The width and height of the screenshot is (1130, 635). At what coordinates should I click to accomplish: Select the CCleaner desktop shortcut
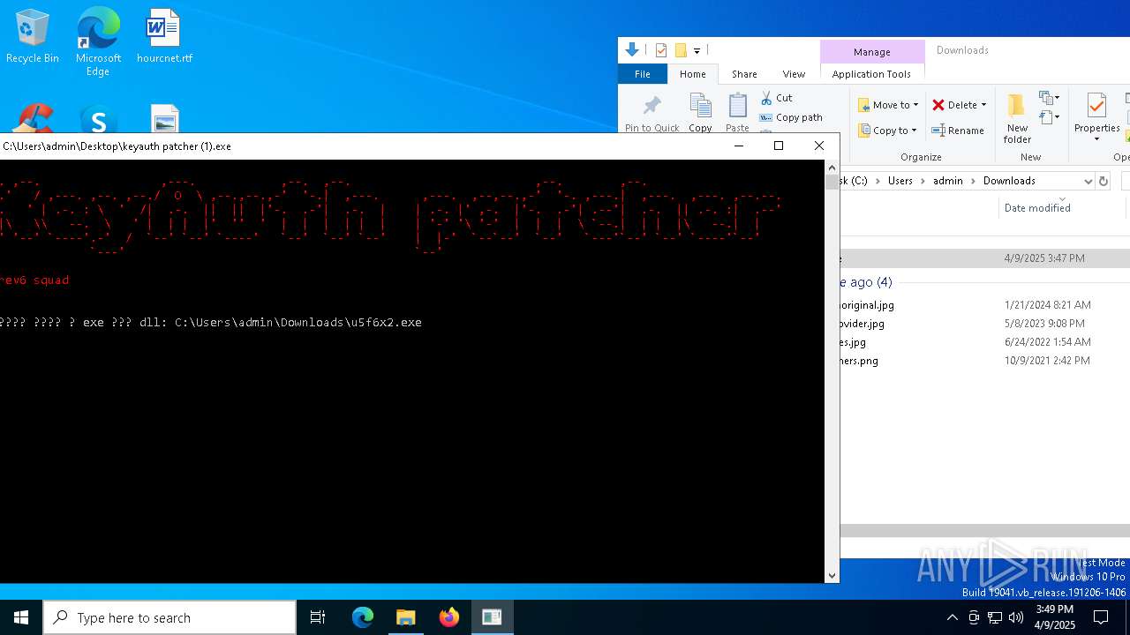click(x=33, y=120)
